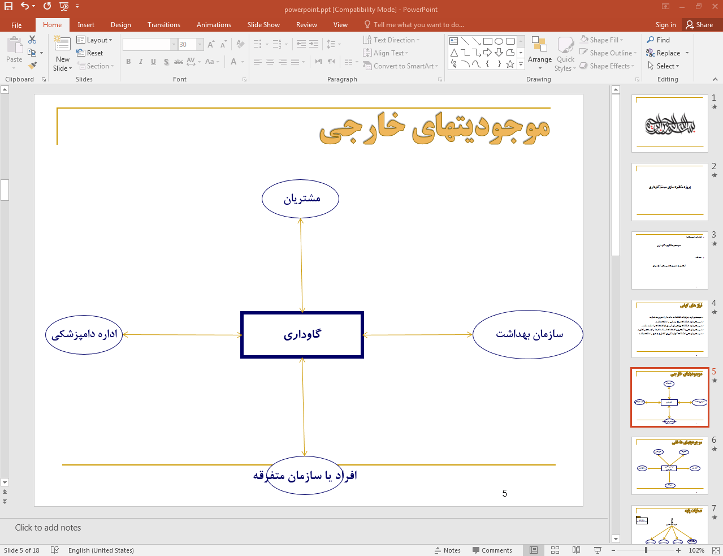Expand the Shape Fill dropdown
The height and width of the screenshot is (556, 723).
(602, 40)
